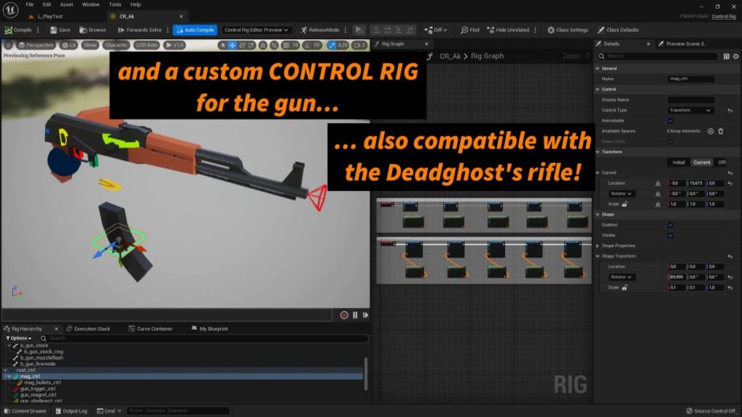
Task: Toggle Hide Unrelated nodes
Action: [508, 30]
